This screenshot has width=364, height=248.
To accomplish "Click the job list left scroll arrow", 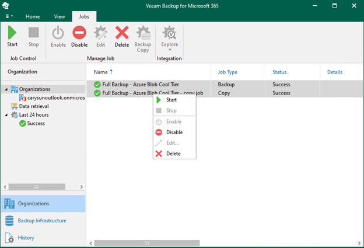I will pos(91,243).
